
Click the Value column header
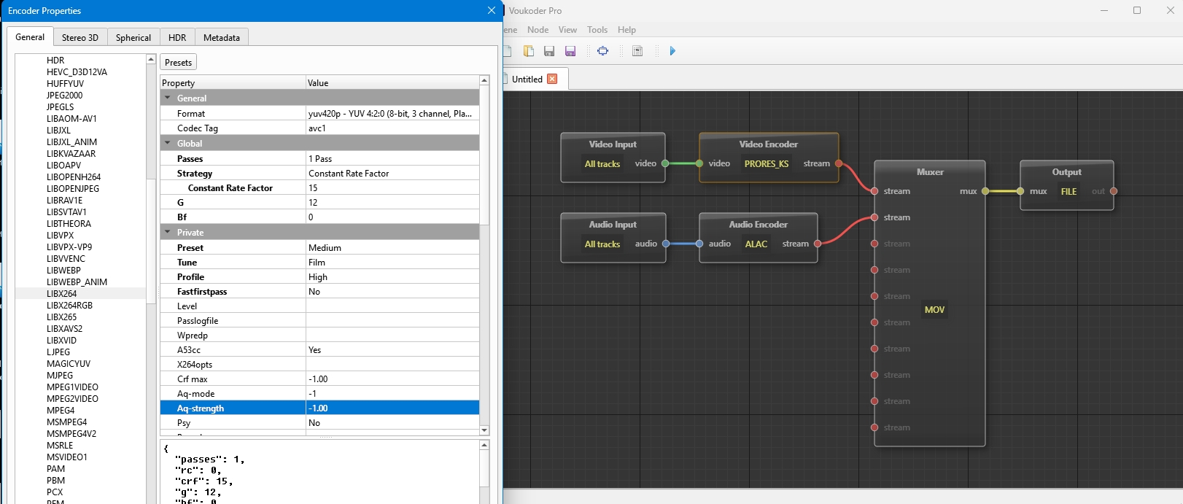click(x=392, y=83)
